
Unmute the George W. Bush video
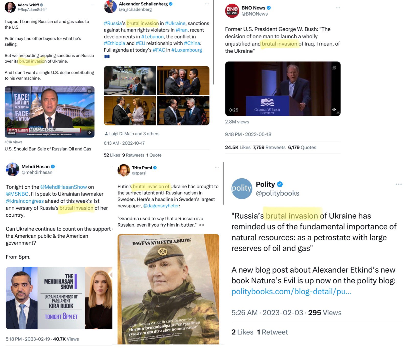point(334,109)
